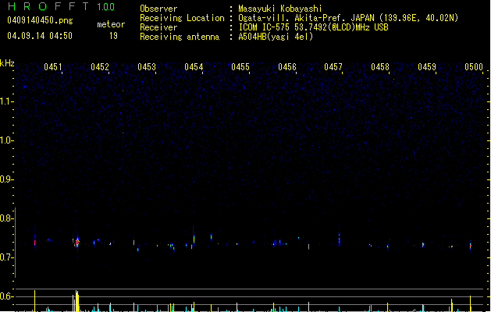Screen dimensions: 491x312
Task: Click the 0457 time marker
Action: coord(333,67)
